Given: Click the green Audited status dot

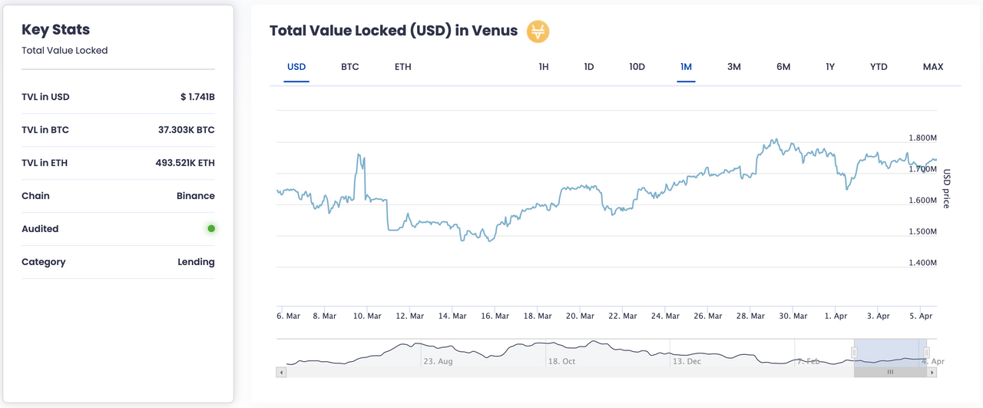Looking at the screenshot, I should tap(211, 228).
